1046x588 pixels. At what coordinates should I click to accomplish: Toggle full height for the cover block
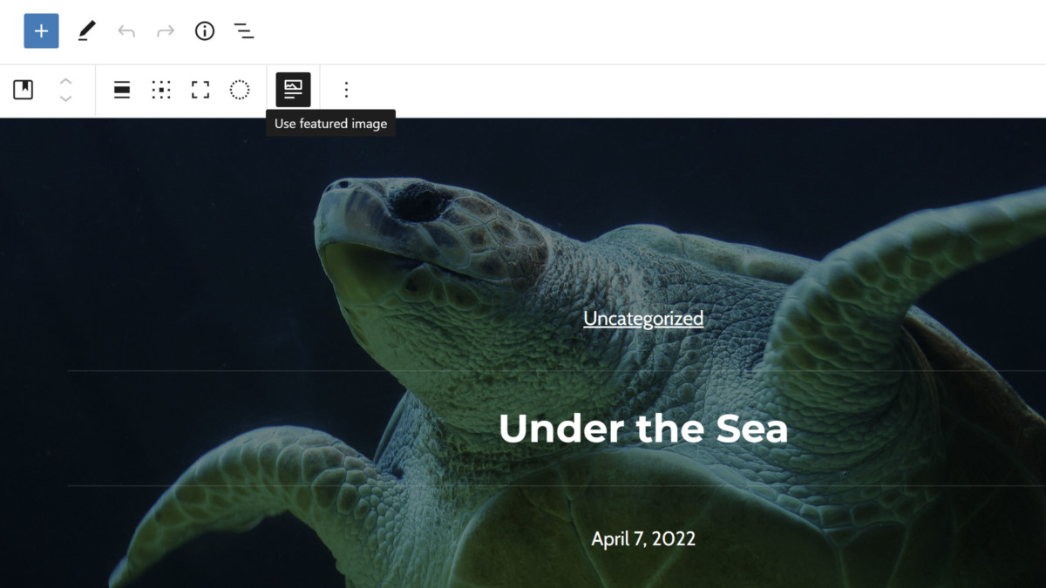coord(200,90)
